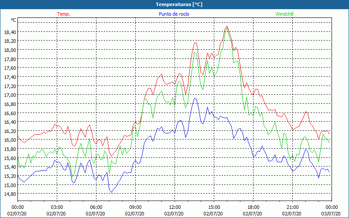The image size is (349, 218).
Task: Click the 15,80 y-axis value
Action: tap(10, 149)
